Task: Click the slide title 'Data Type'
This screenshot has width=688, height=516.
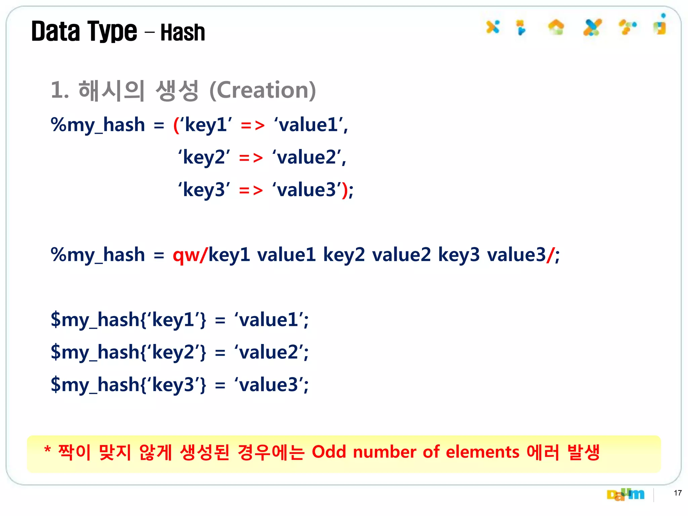Action: coord(84,31)
